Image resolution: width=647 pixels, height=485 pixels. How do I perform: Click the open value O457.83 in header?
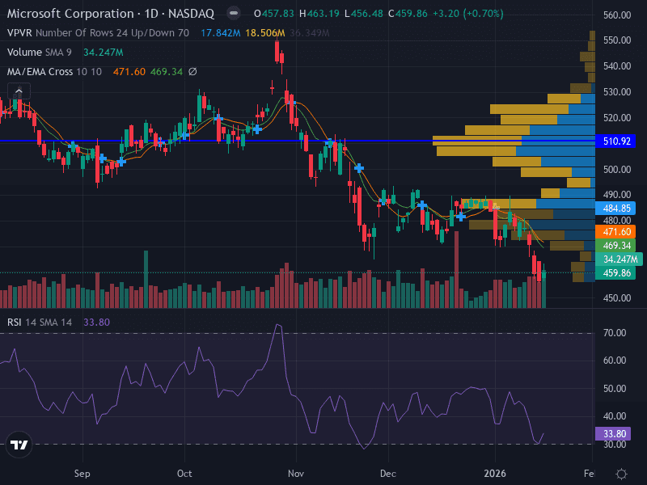point(274,14)
